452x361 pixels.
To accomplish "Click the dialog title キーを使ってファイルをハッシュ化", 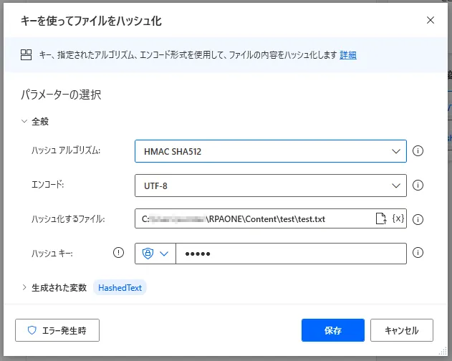I will [x=91, y=21].
